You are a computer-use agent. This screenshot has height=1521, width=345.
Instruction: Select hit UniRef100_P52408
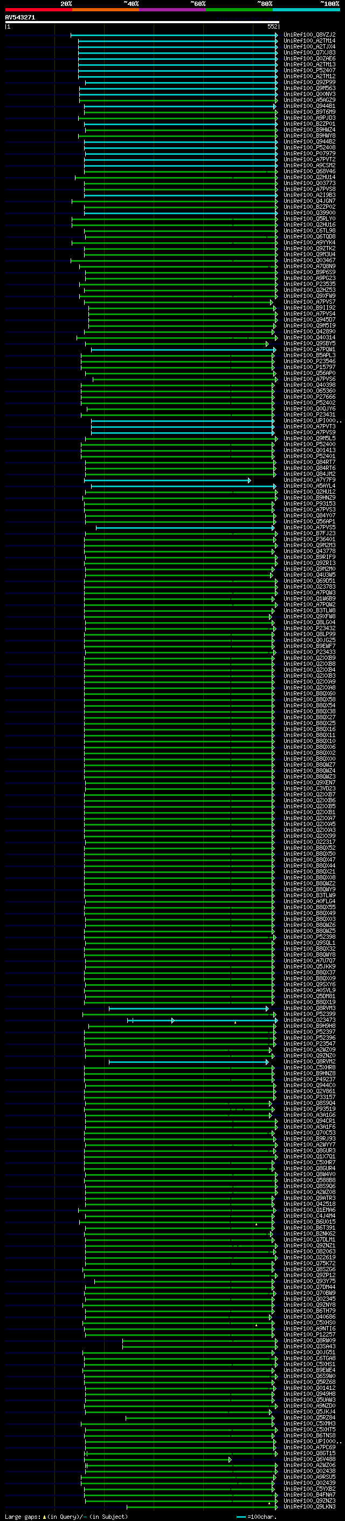tap(309, 148)
